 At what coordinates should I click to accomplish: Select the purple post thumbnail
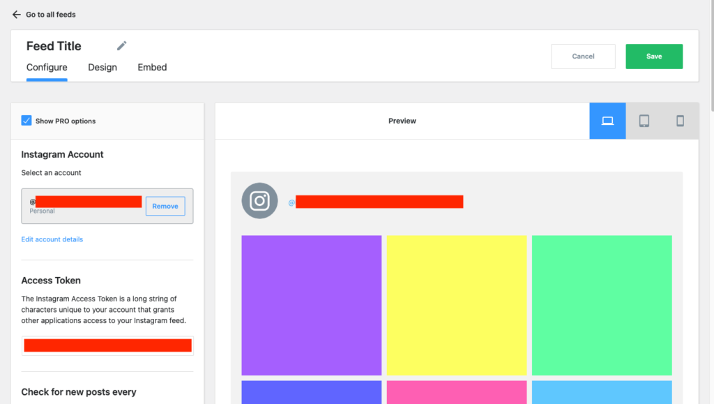(x=312, y=305)
